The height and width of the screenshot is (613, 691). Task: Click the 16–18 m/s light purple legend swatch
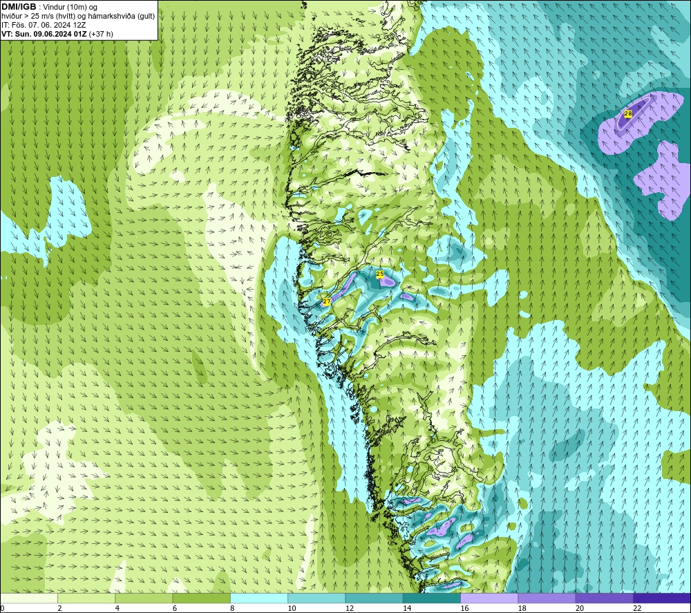[x=489, y=598]
